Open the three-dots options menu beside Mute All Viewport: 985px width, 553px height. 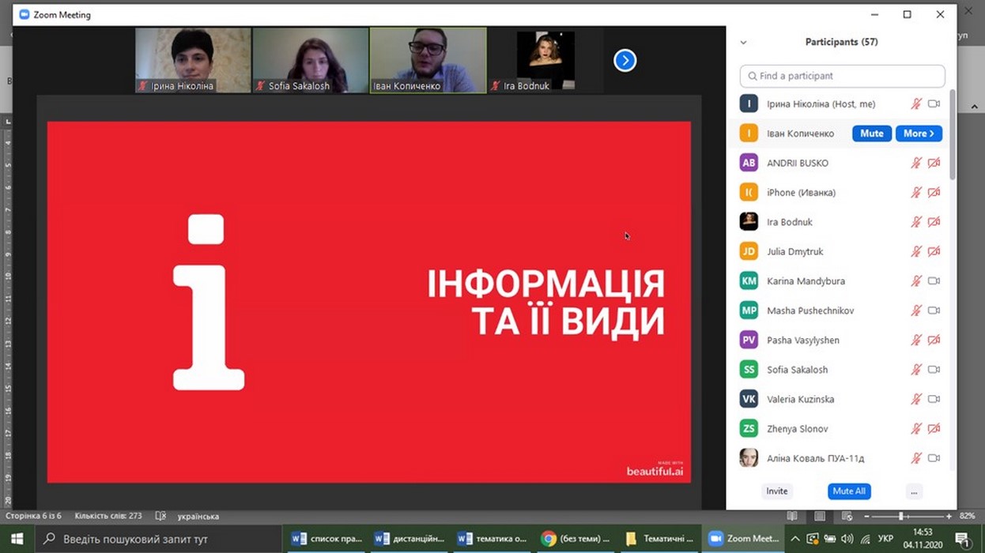[x=913, y=491]
